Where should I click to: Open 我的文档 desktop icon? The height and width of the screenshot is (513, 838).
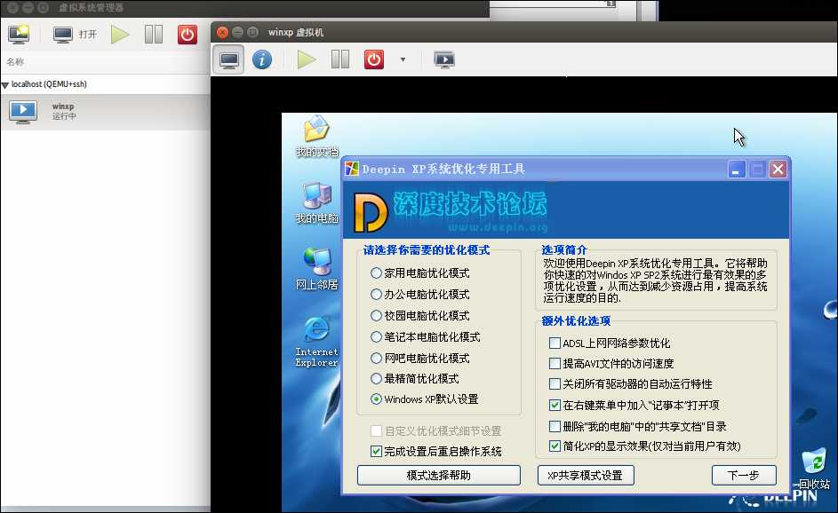pos(316,137)
